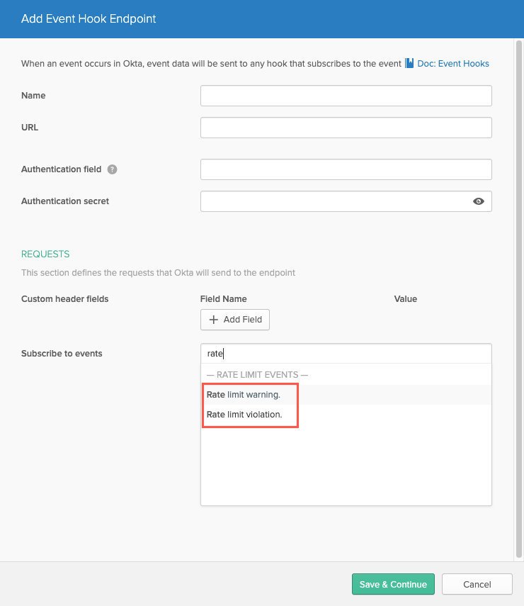Click the help icon beside Authentication field
The width and height of the screenshot is (524, 606).
(x=112, y=169)
